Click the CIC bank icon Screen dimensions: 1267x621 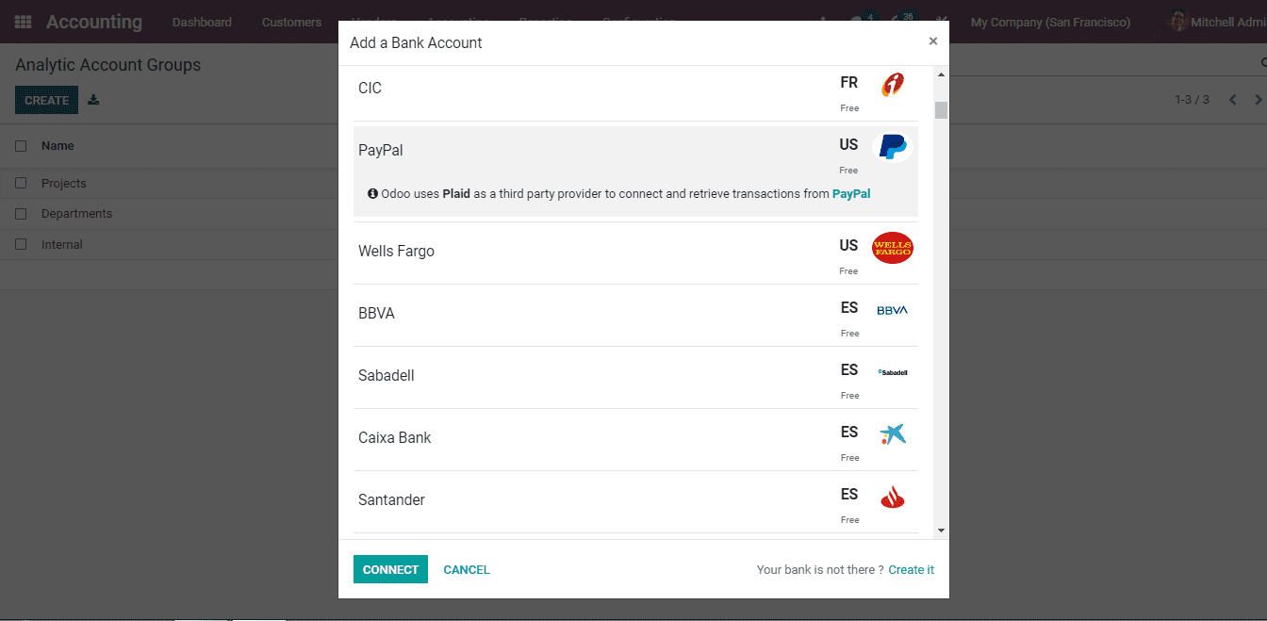(892, 85)
